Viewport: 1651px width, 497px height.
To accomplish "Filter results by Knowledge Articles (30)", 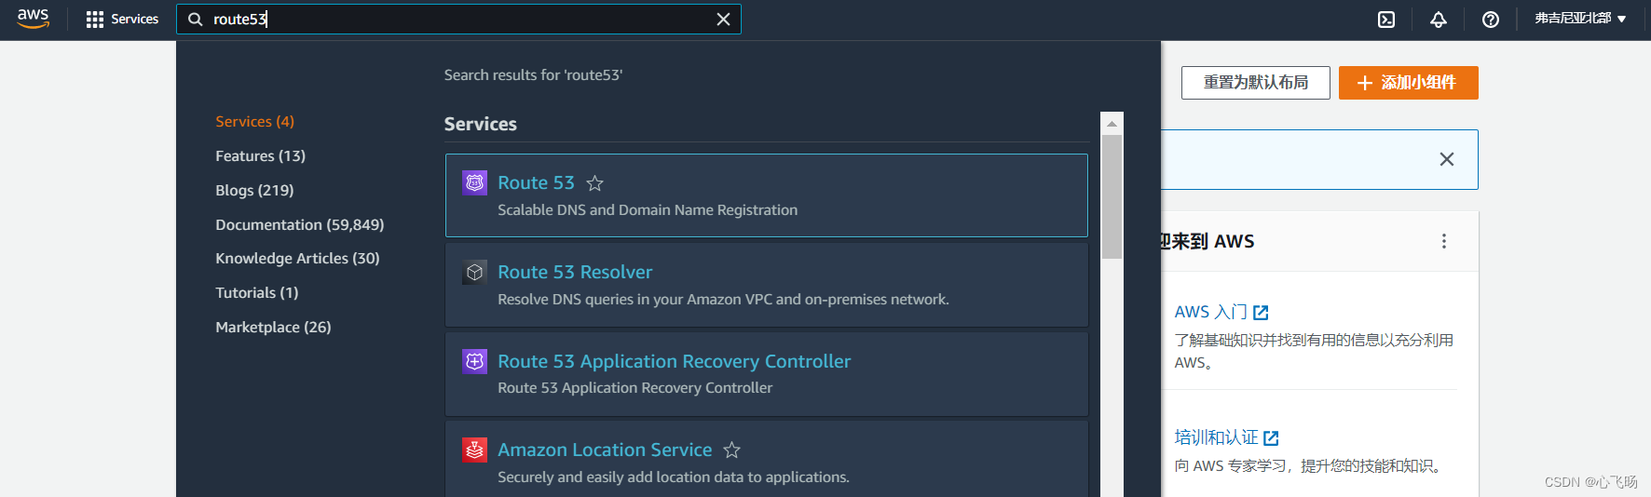I will pyautogui.click(x=297, y=259).
